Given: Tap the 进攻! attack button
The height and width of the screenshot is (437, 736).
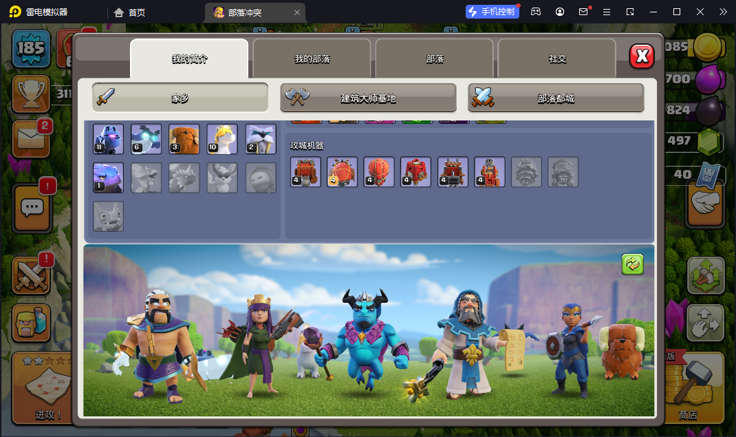Looking at the screenshot, I should pyautogui.click(x=43, y=387).
